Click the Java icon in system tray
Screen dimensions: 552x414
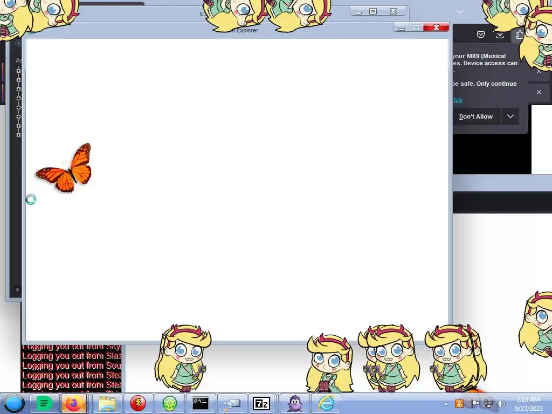pos(459,403)
